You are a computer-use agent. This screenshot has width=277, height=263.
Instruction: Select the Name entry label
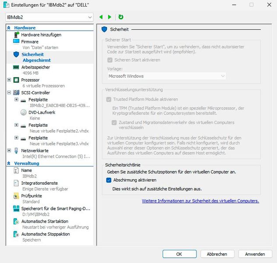[x=26, y=170]
